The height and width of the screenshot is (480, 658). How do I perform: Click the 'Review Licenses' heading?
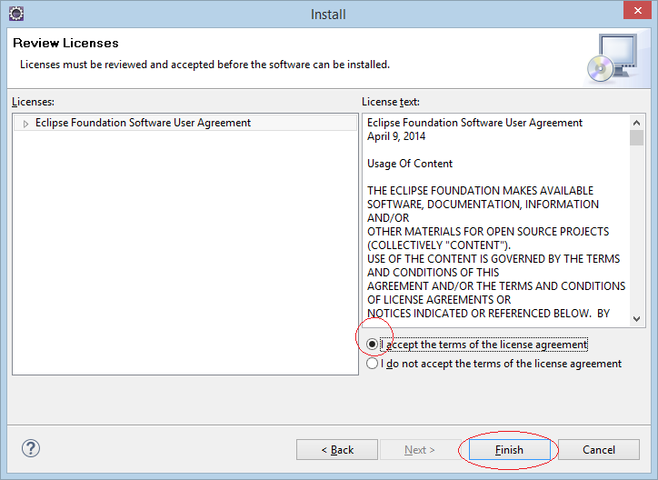65,43
